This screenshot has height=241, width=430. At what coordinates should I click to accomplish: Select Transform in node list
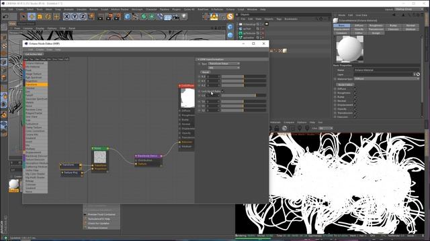point(36,85)
